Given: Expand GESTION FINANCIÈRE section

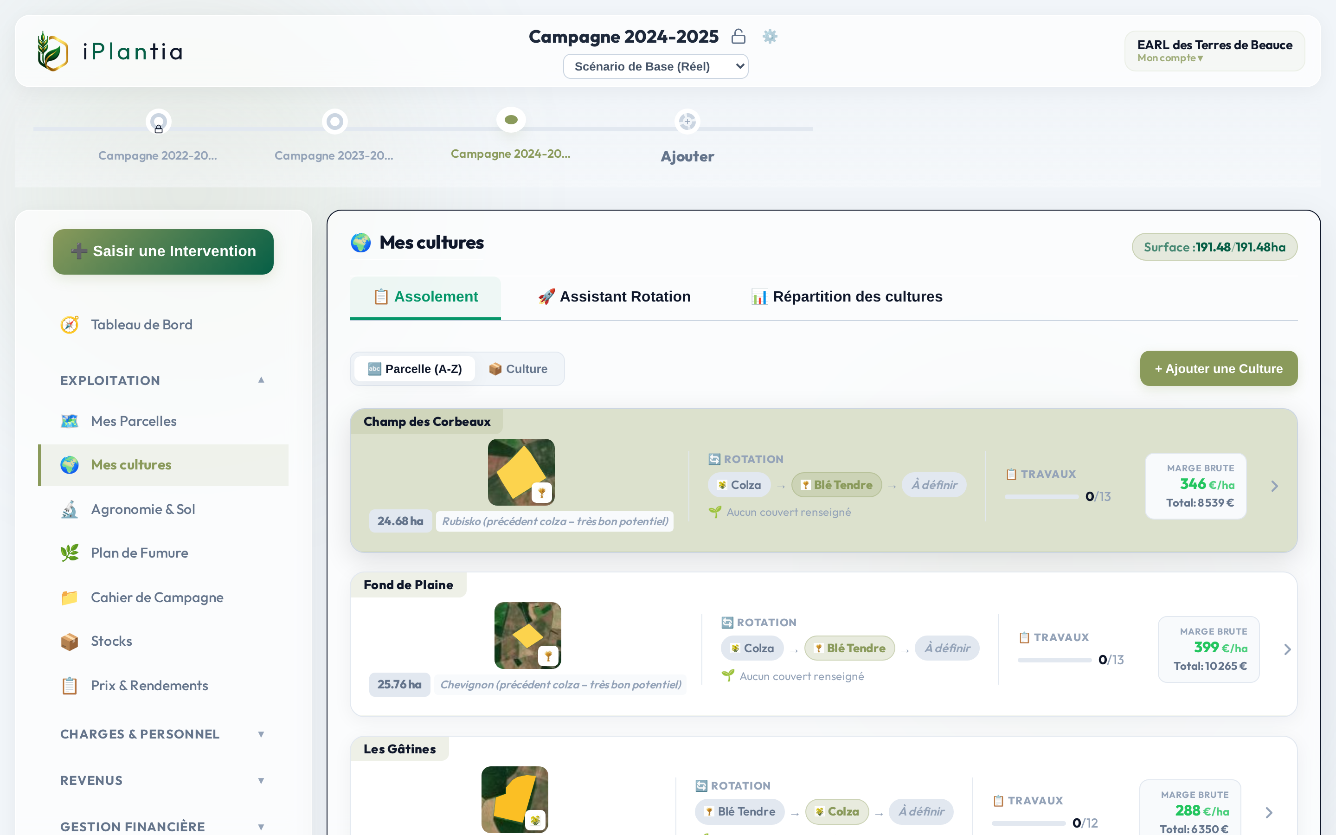Looking at the screenshot, I should 162,826.
